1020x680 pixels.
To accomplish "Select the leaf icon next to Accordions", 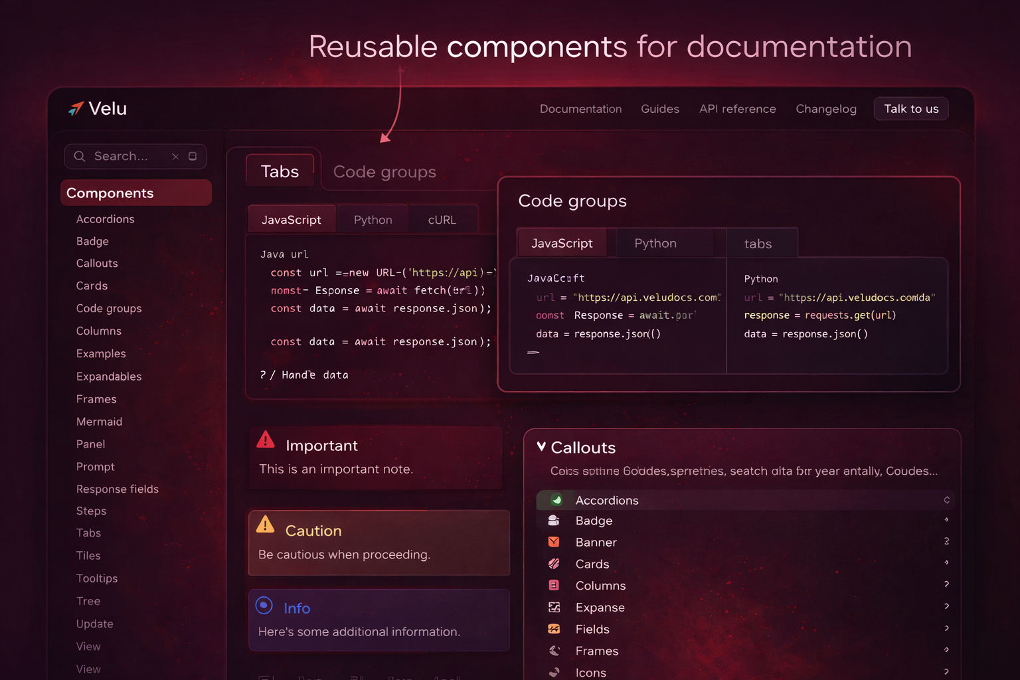I will pyautogui.click(x=554, y=499).
